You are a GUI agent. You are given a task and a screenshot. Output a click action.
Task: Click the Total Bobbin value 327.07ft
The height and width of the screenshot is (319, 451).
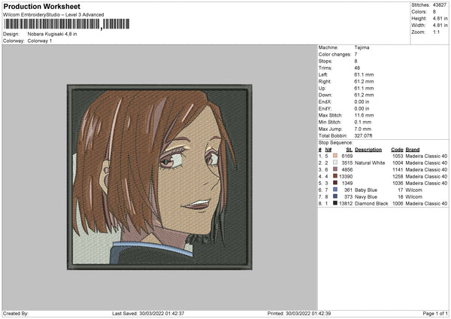363,135
